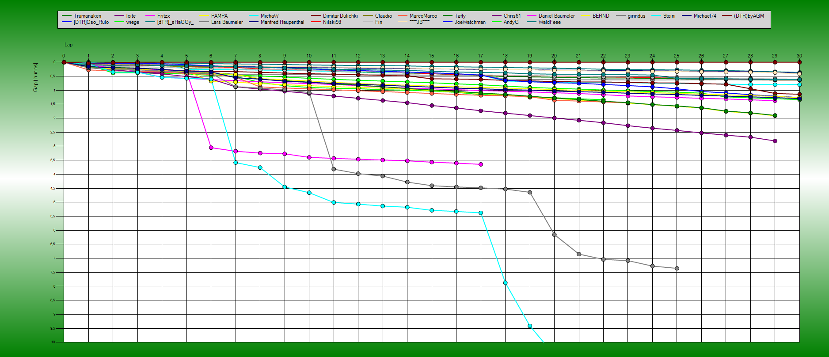Screen dimensions: 829x357
Task: Click the green Taffy legend color line
Action: 448,16
